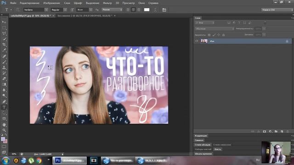The image size is (294, 165).
Task: Set text alignment to center
Action: (133, 10)
